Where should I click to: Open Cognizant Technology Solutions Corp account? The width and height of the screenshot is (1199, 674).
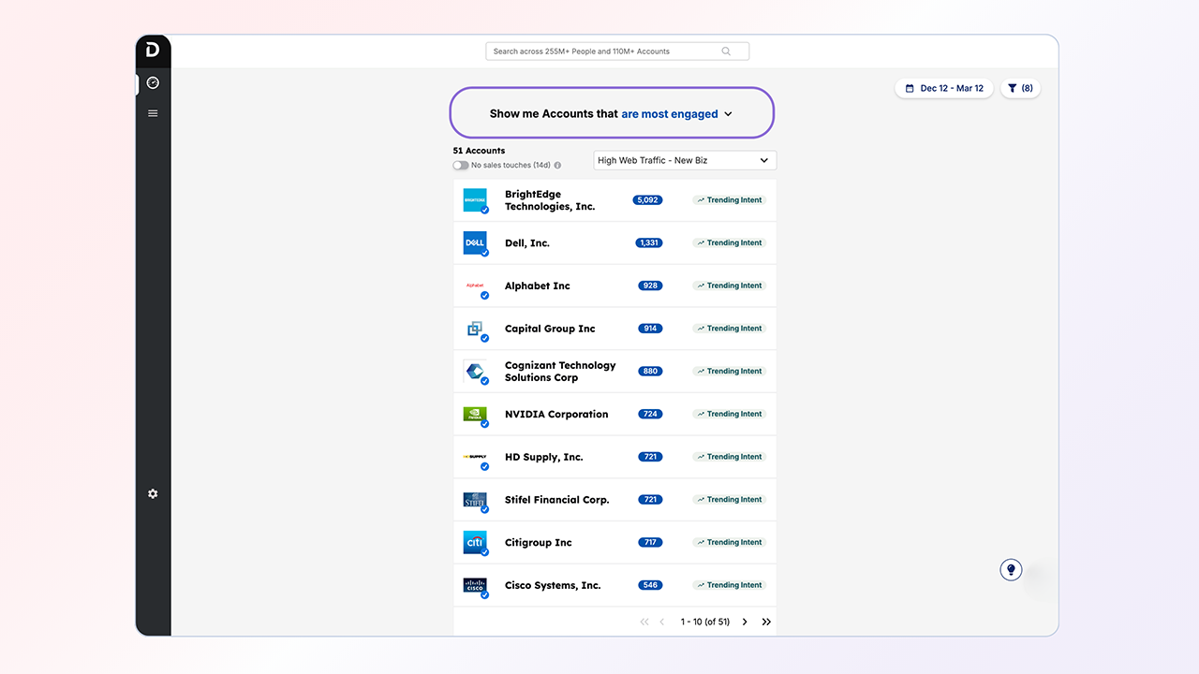point(560,372)
